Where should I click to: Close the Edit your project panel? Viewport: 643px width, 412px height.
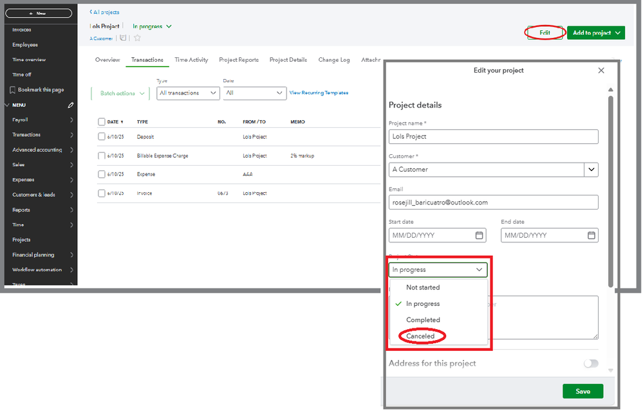pos(601,71)
